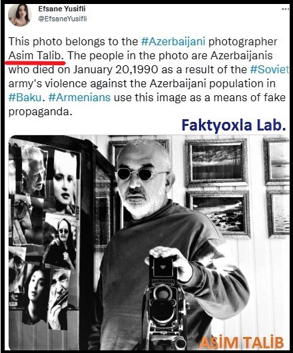Viewport: 293px width, 353px height.
Task: Open the #Azerbaijani hashtag
Action: coord(173,42)
